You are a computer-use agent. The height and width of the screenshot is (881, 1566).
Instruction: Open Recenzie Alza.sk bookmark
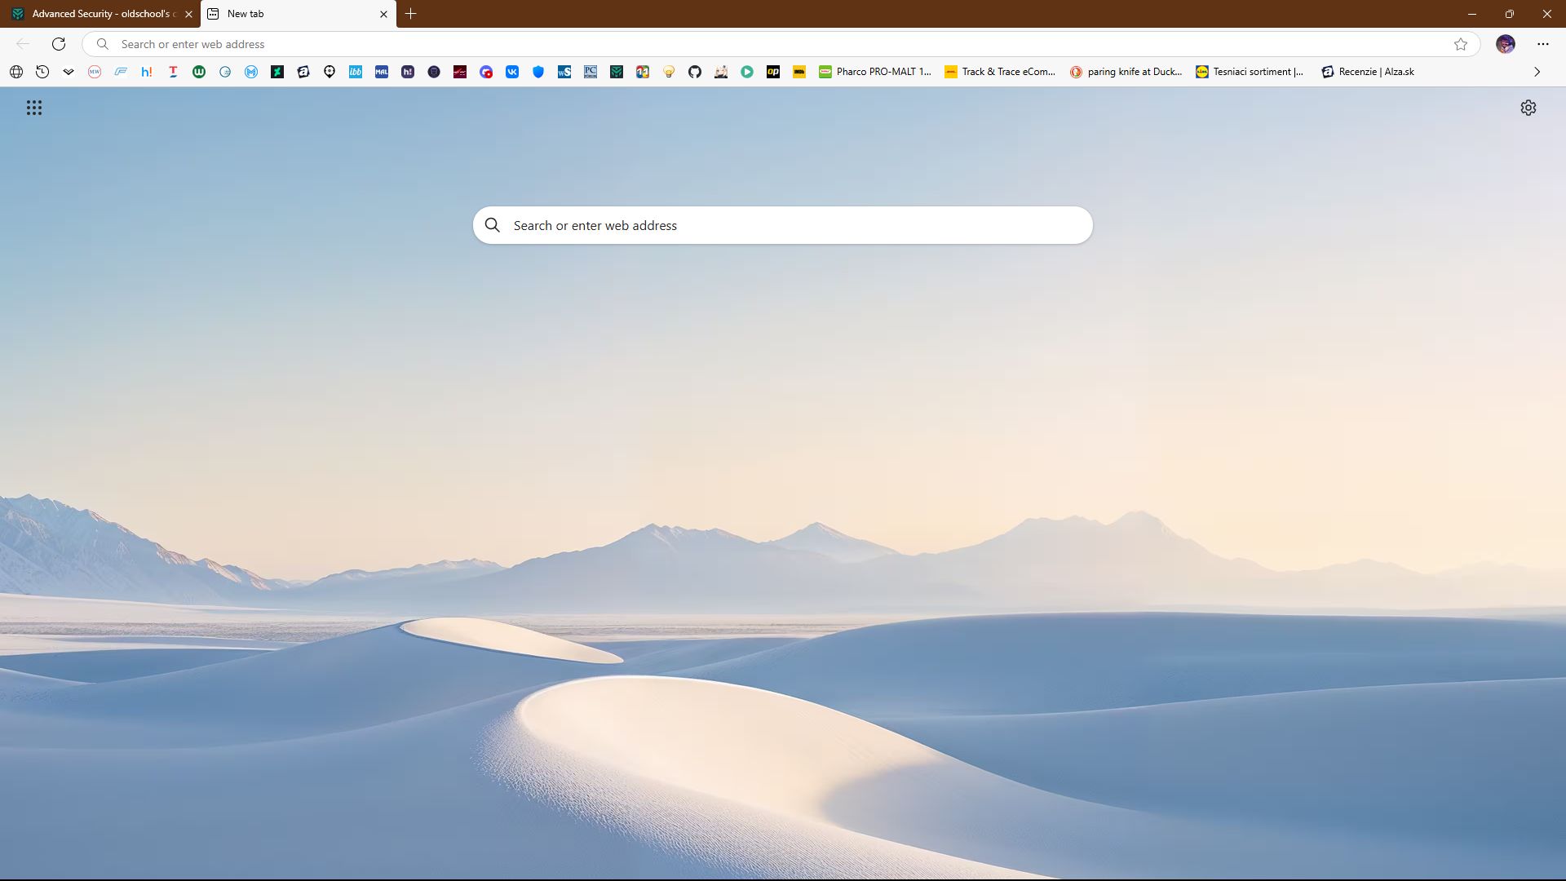pos(1368,72)
